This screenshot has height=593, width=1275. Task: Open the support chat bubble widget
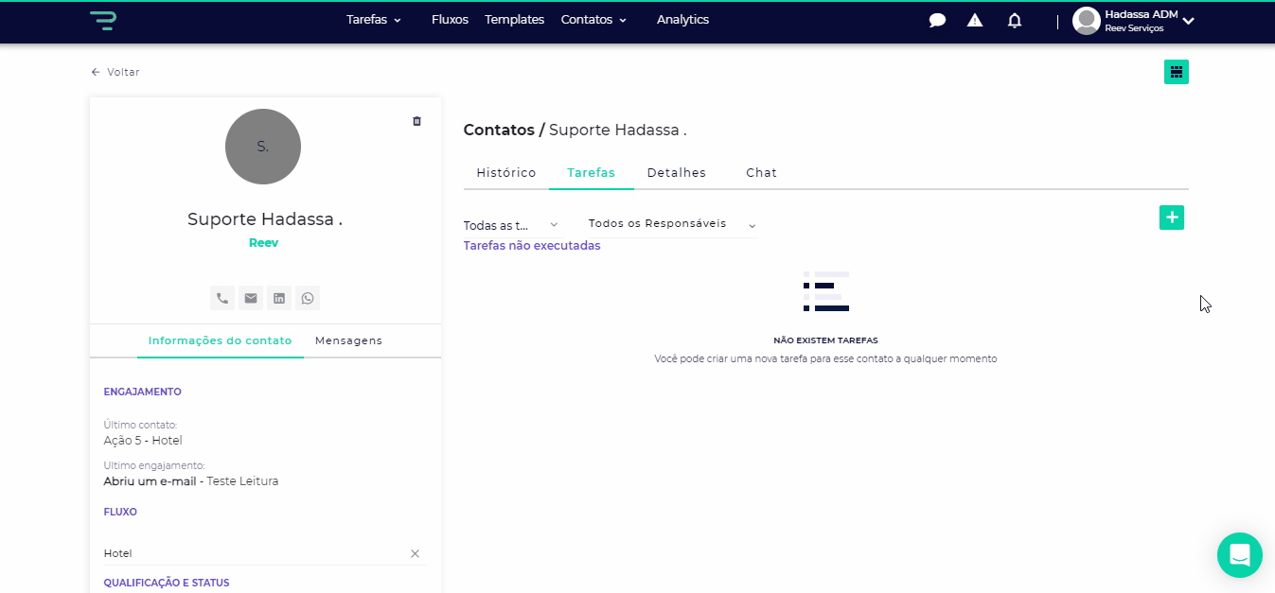[x=1240, y=555]
